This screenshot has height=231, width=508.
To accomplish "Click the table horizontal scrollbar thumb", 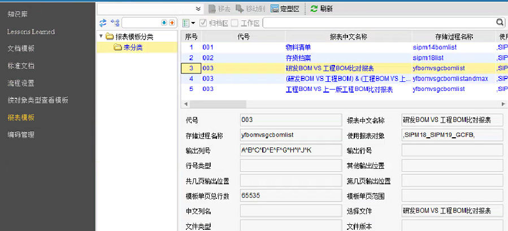I will coord(218,104).
